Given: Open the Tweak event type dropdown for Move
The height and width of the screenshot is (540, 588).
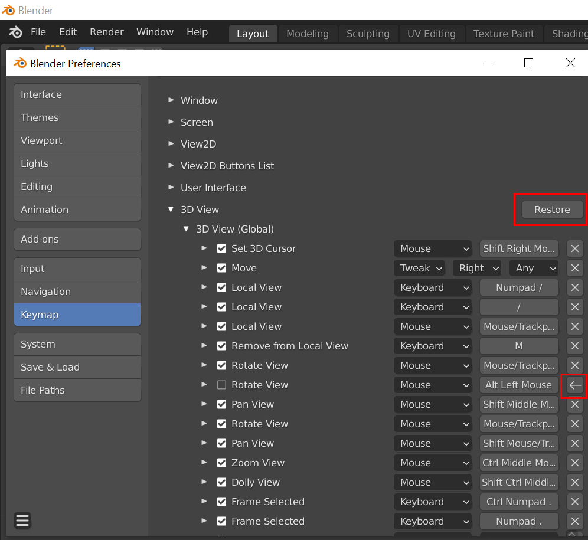Looking at the screenshot, I should tap(419, 268).
